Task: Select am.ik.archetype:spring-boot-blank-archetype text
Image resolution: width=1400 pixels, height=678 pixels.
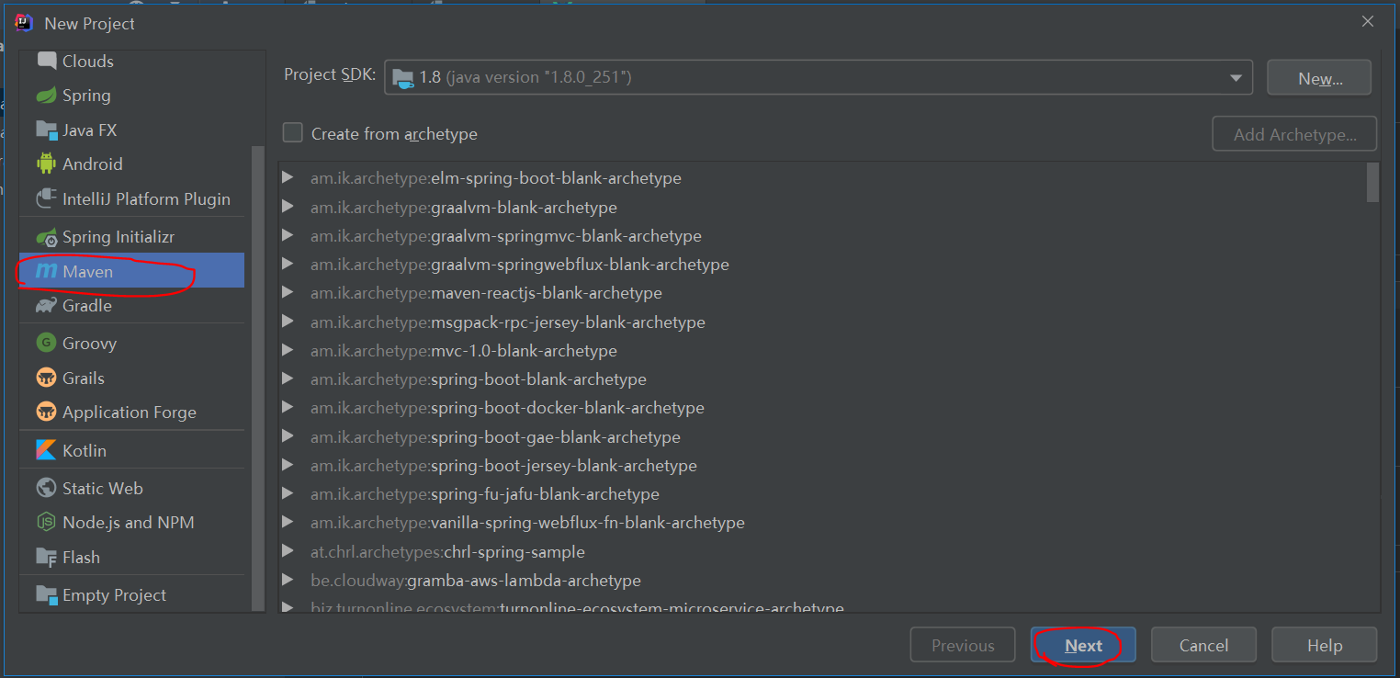Action: (479, 379)
